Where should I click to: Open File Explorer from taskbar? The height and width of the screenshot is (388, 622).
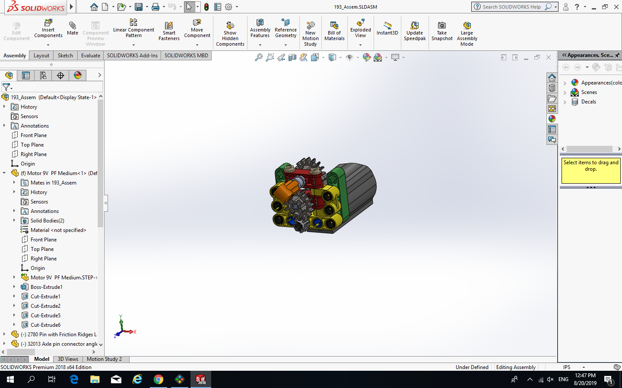pos(95,379)
